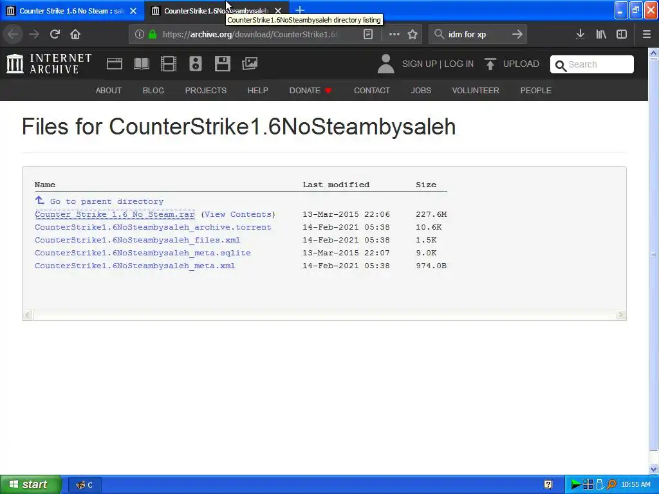
Task: Open the JOBS menu item
Action: click(421, 90)
